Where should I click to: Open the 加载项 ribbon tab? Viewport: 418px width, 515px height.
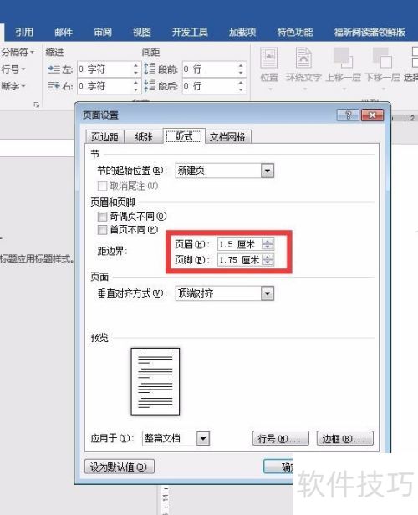click(242, 32)
